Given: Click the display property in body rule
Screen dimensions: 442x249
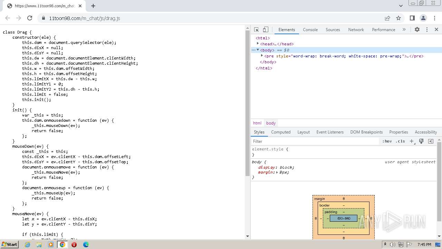Looking at the screenshot, I should pos(267,167).
